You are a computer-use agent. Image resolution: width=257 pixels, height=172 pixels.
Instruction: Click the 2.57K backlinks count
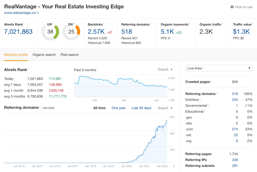[96, 32]
